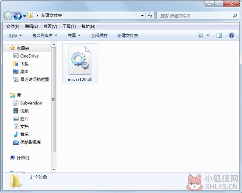
Task: Select 计算机 in the navigation pane
Action: point(23,158)
